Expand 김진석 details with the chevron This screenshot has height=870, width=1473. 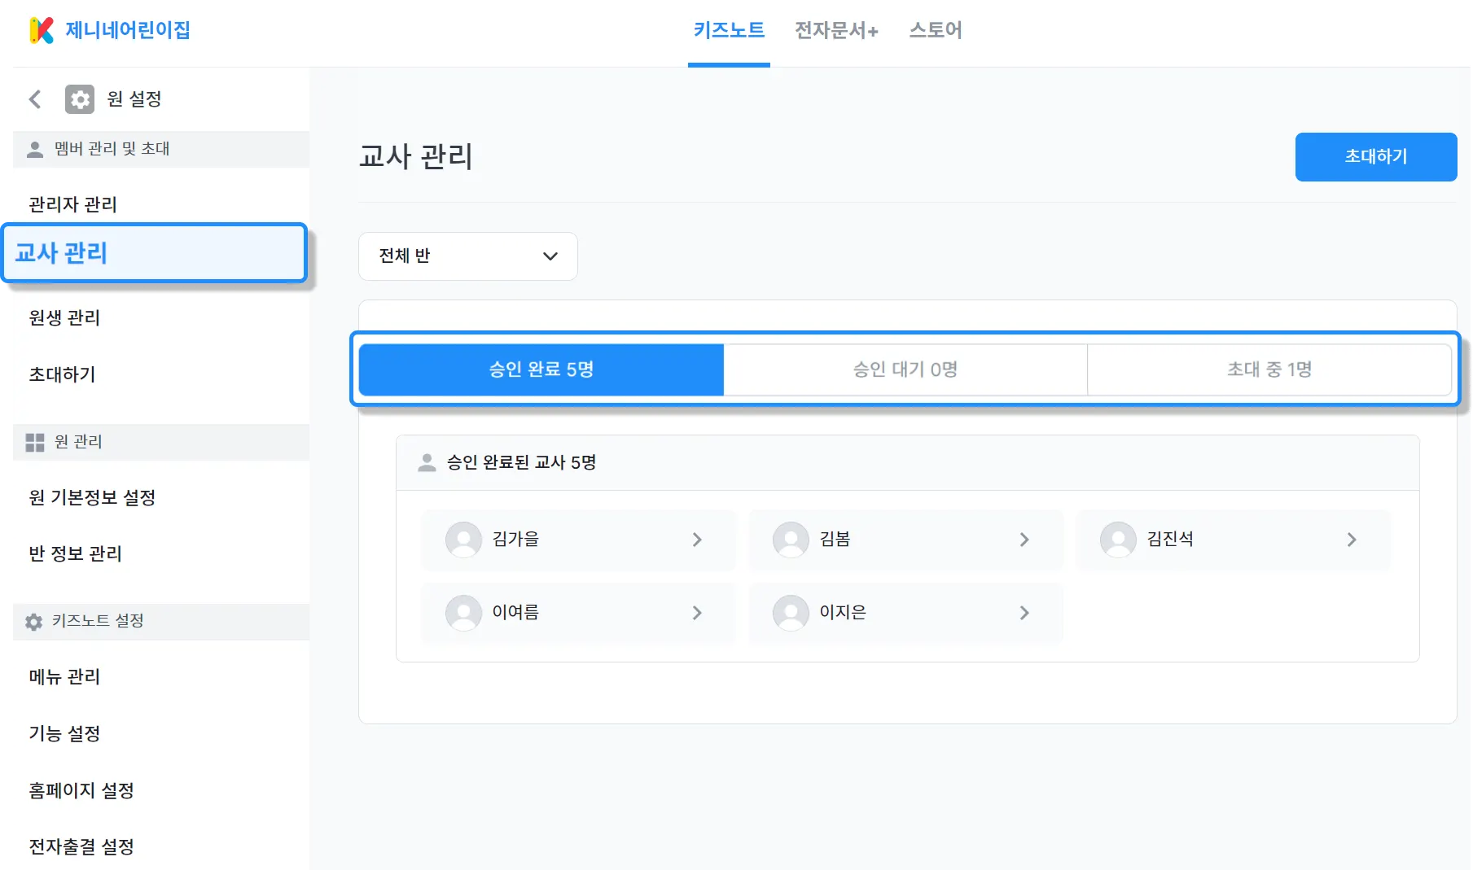point(1352,540)
